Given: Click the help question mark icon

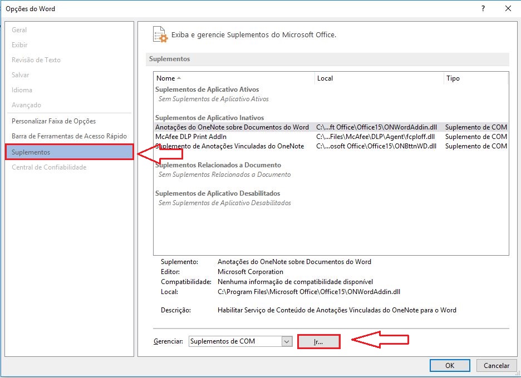Looking at the screenshot, I should (483, 9).
